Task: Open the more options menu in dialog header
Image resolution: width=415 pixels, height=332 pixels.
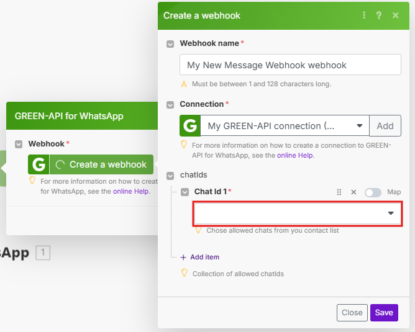Action: coord(364,16)
